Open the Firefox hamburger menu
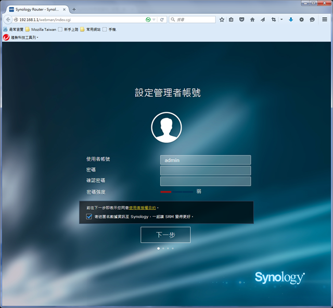This screenshot has height=308, width=333. click(325, 19)
